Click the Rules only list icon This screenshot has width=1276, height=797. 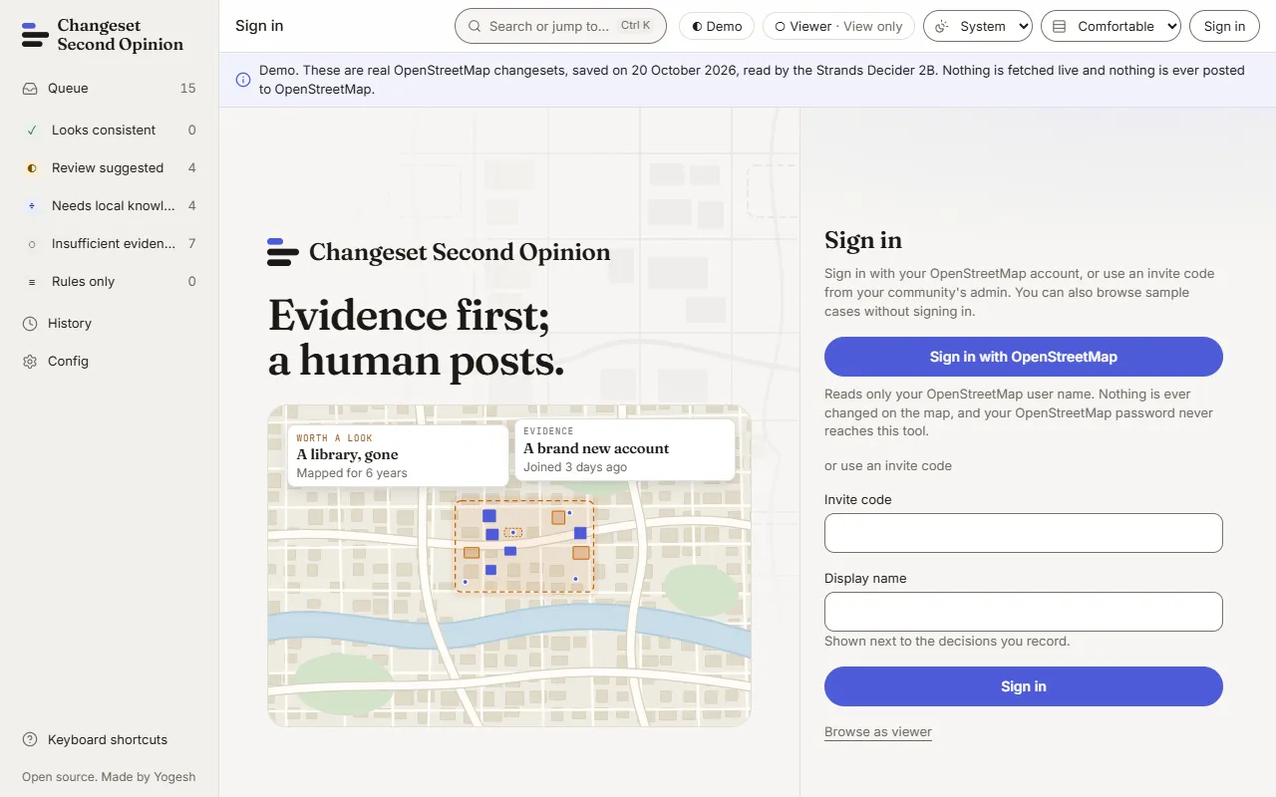[32, 282]
